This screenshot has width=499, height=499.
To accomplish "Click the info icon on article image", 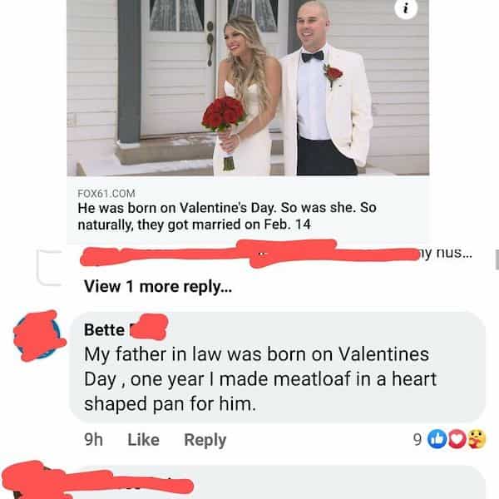I will pos(404,9).
